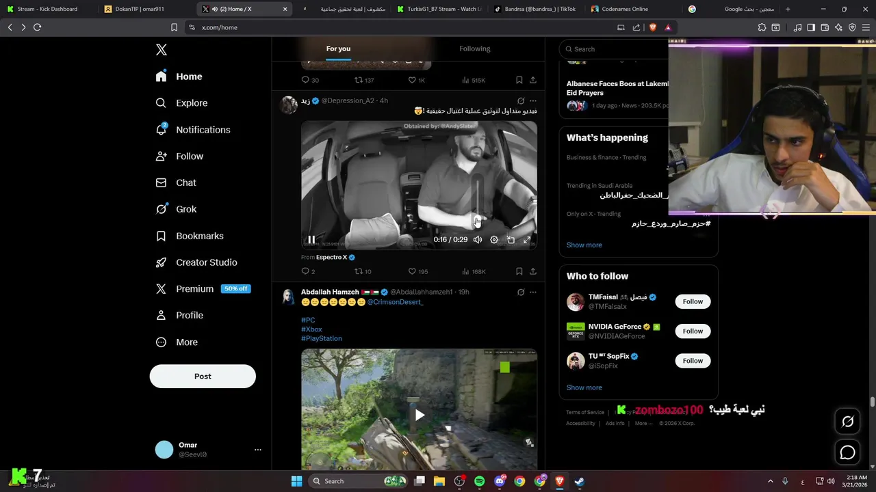The height and width of the screenshot is (492, 876).
Task: Show more trends under What's happening
Action: pos(584,245)
